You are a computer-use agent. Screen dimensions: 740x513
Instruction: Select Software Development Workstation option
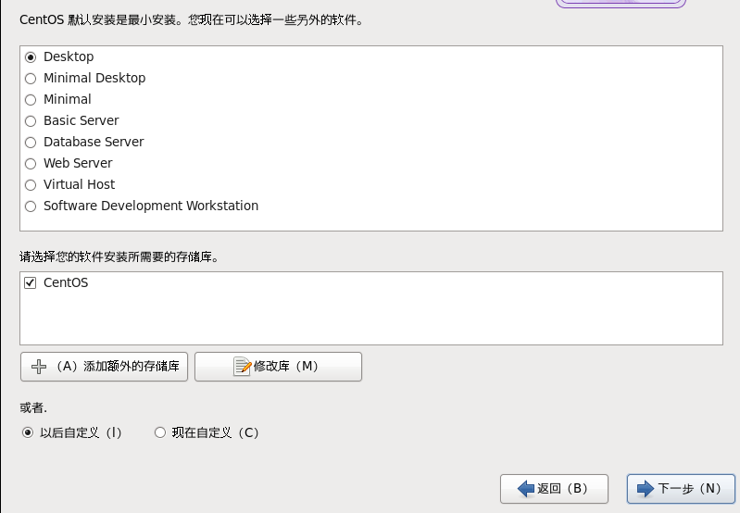[x=31, y=206]
